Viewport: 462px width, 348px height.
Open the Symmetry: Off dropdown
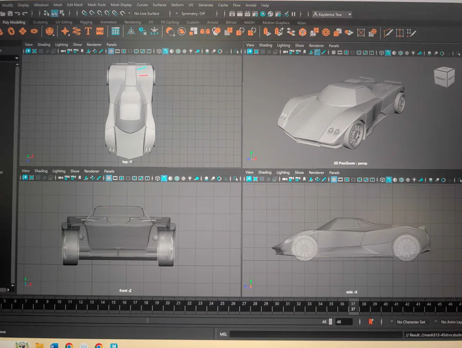coord(195,14)
